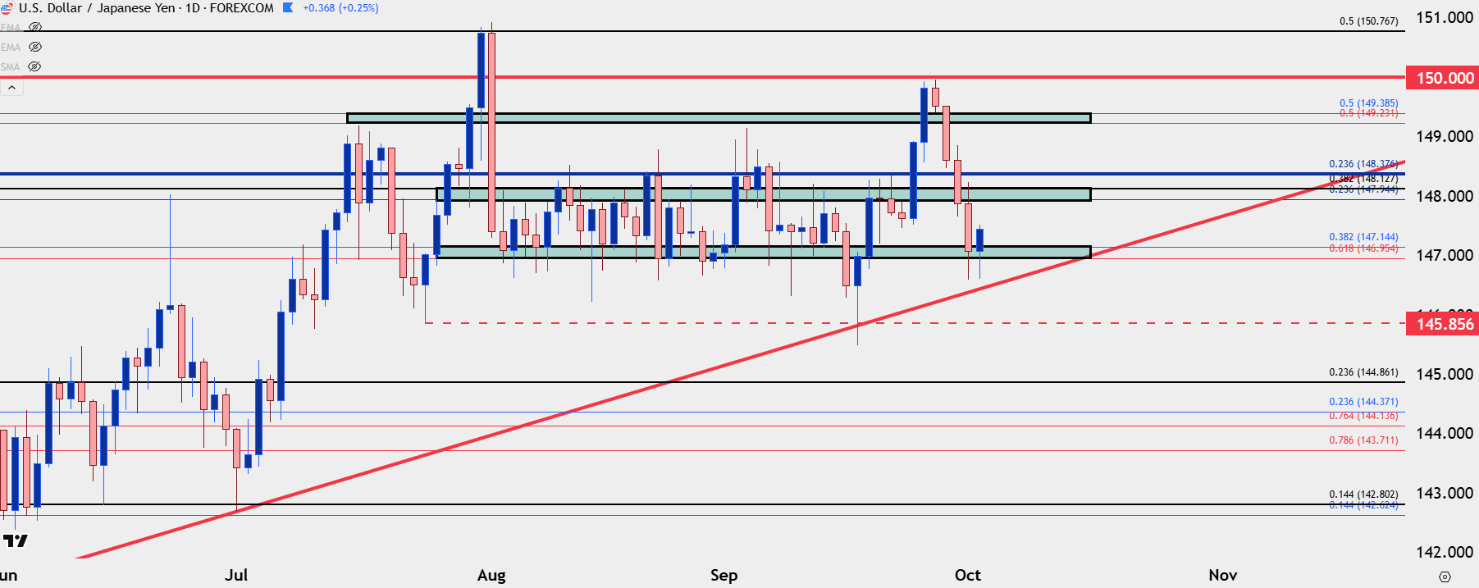Open chart settings via the gear icon
1479x588 pixels.
pyautogui.click(x=1445, y=577)
